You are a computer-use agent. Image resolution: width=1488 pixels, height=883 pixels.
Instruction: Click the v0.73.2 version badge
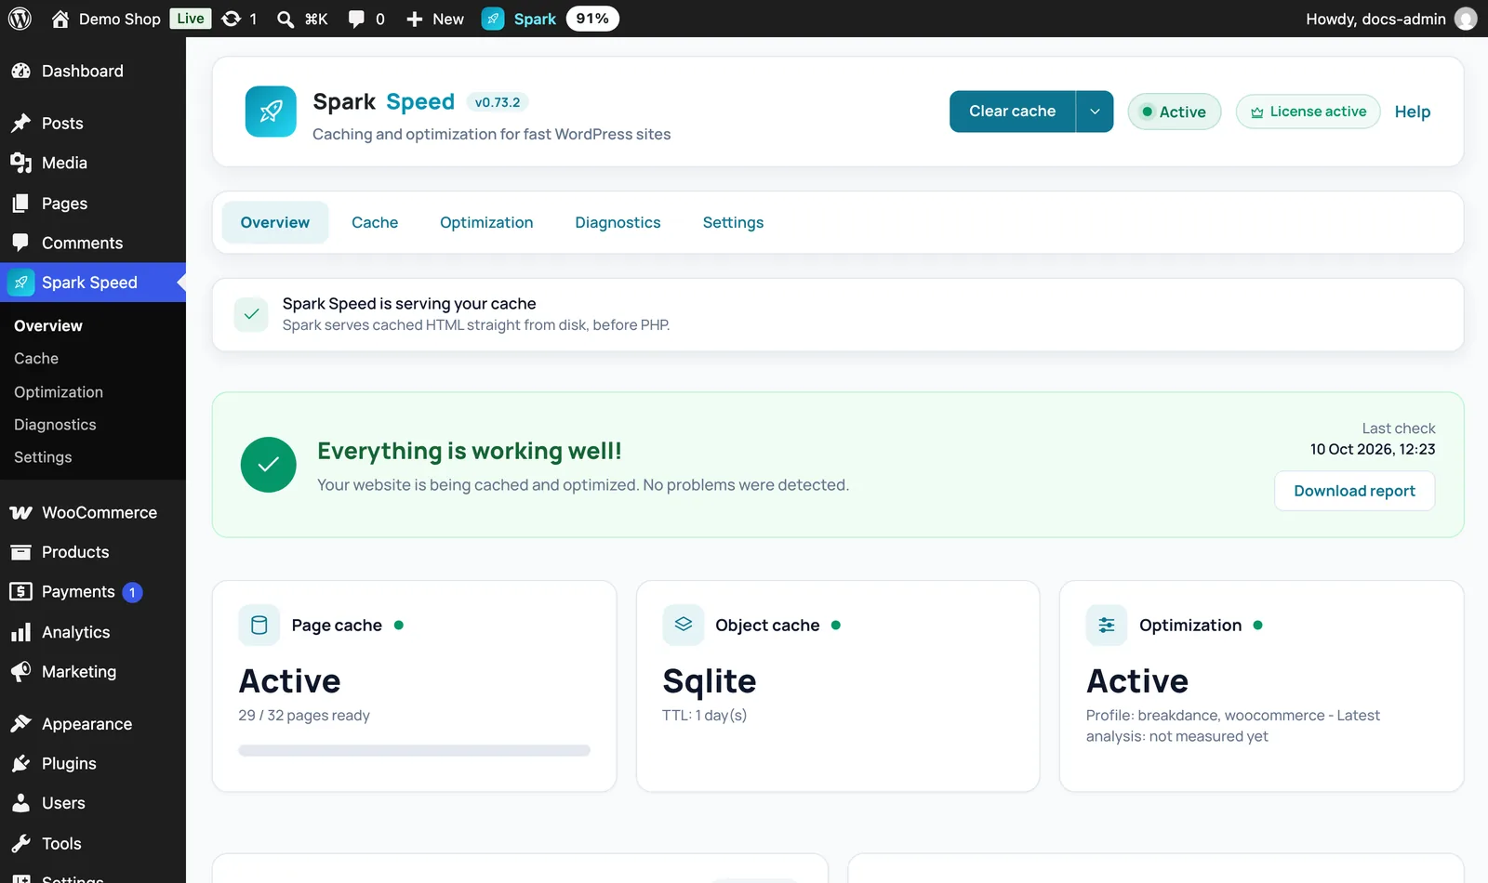pos(498,102)
